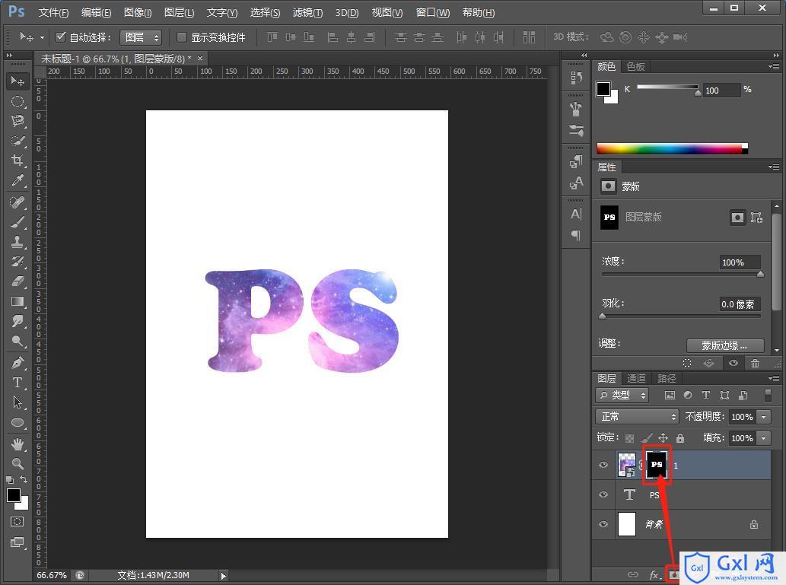Click the K slider handle
This screenshot has width=786, height=585.
697,93
